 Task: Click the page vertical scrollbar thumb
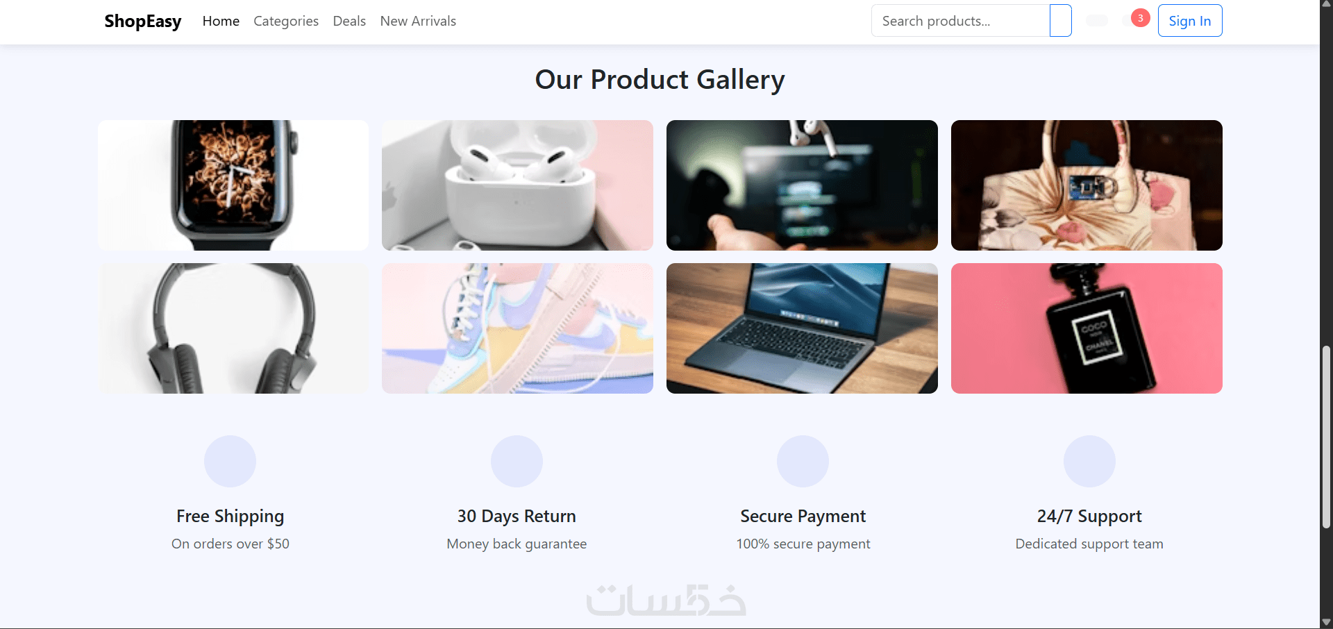pos(1326,437)
